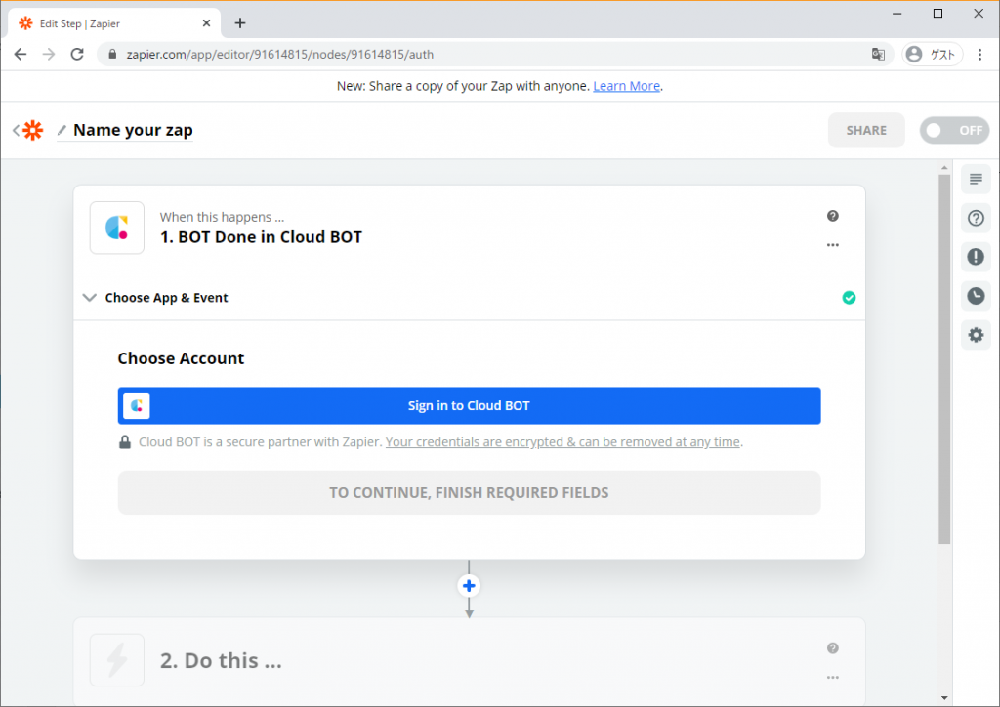Open step 2 more options ellipsis
The height and width of the screenshot is (707, 1000).
click(x=832, y=677)
